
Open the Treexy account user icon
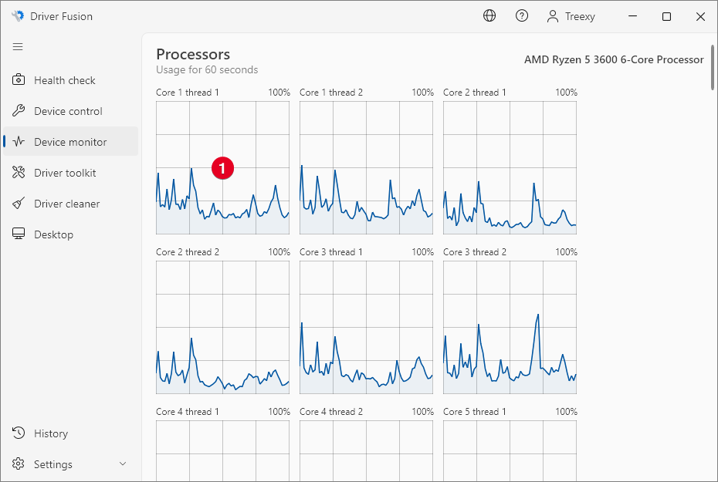[553, 16]
